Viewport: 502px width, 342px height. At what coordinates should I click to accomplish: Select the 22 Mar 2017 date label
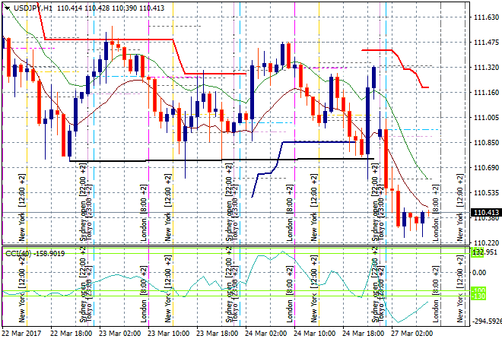pyautogui.click(x=21, y=333)
